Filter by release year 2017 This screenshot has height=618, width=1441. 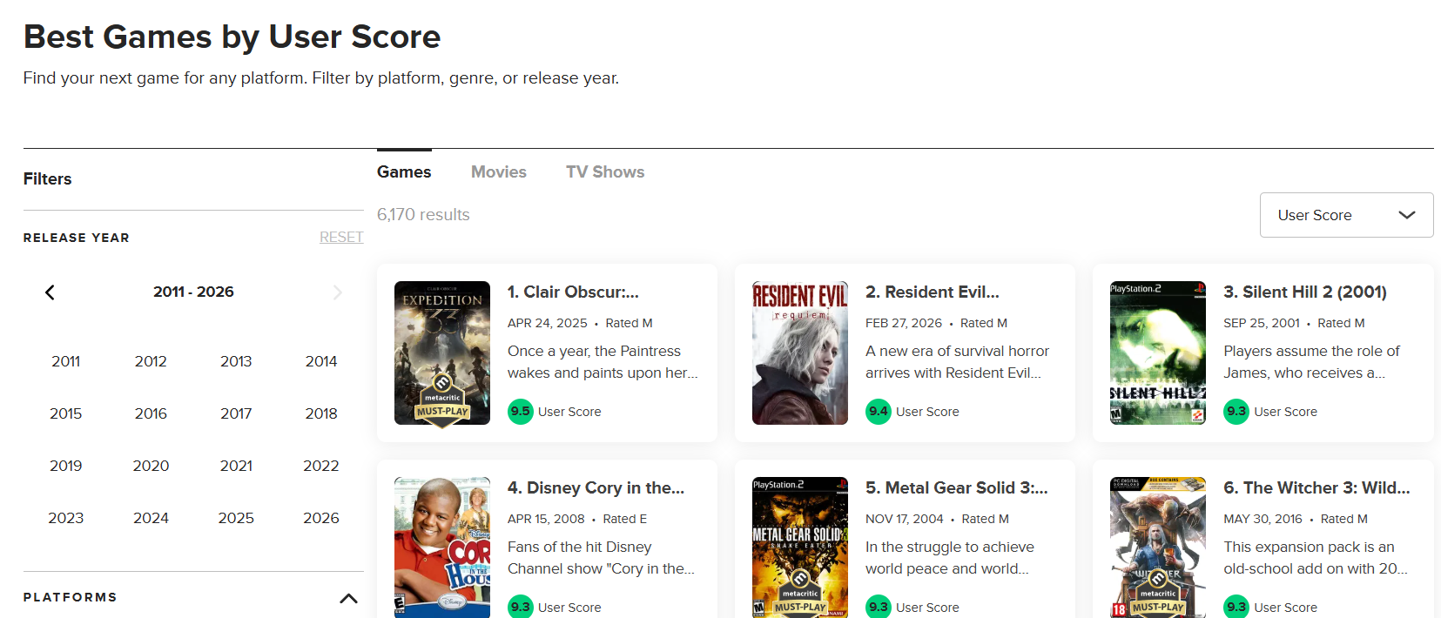click(x=236, y=413)
